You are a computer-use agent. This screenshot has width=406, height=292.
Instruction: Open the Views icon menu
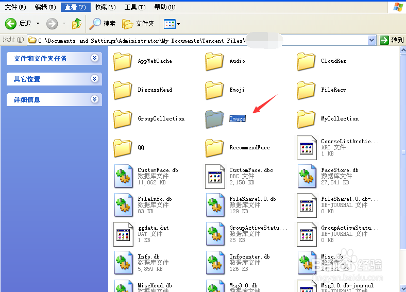tap(170, 24)
